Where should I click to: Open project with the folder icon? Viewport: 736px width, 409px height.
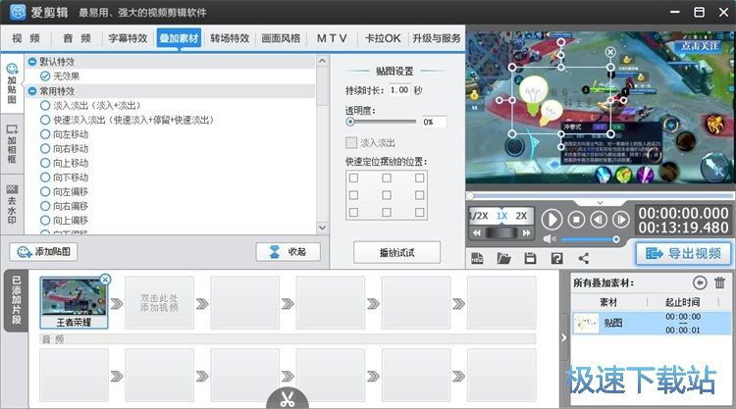pyautogui.click(x=503, y=258)
